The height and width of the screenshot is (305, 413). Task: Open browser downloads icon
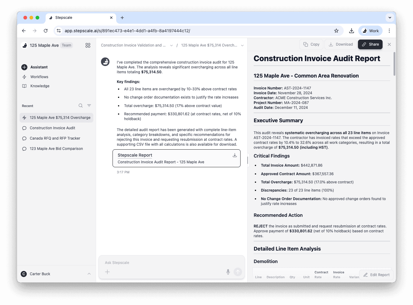pyautogui.click(x=352, y=31)
